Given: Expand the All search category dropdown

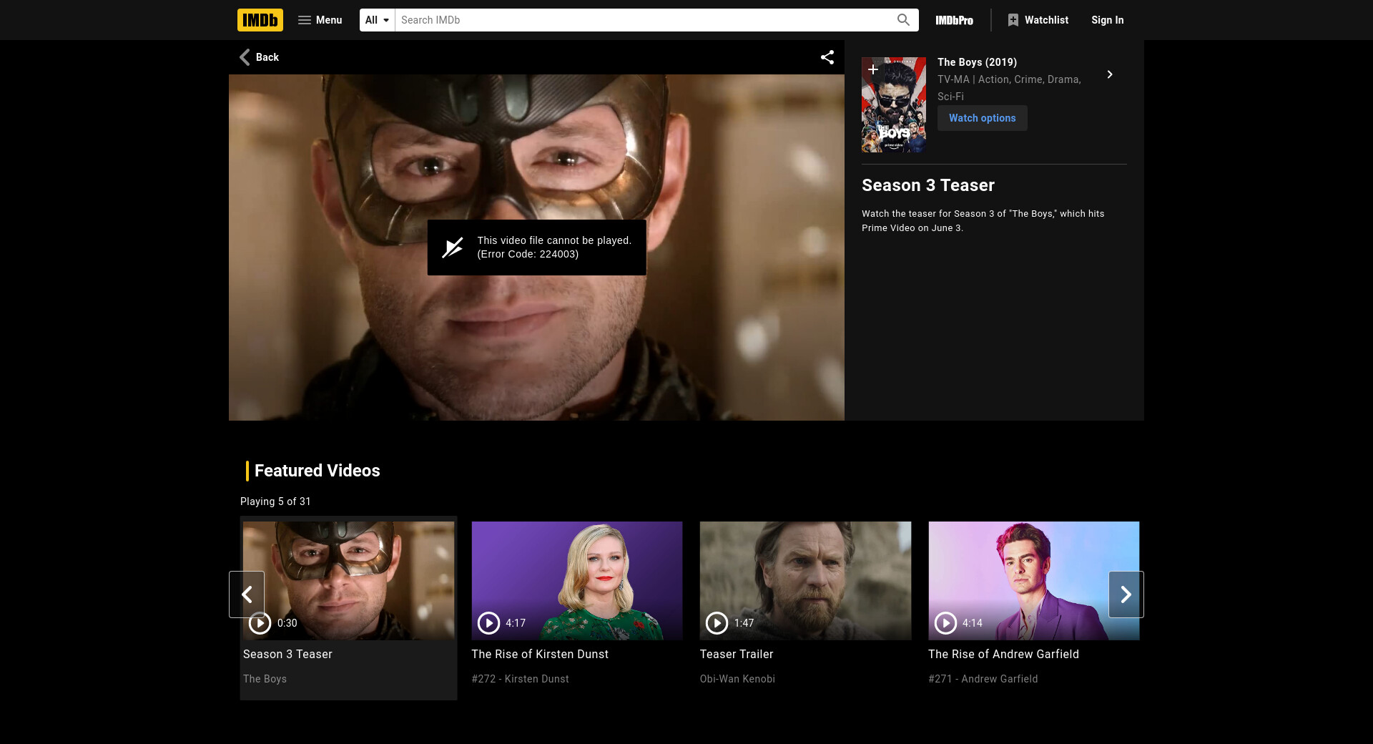Looking at the screenshot, I should pyautogui.click(x=377, y=20).
